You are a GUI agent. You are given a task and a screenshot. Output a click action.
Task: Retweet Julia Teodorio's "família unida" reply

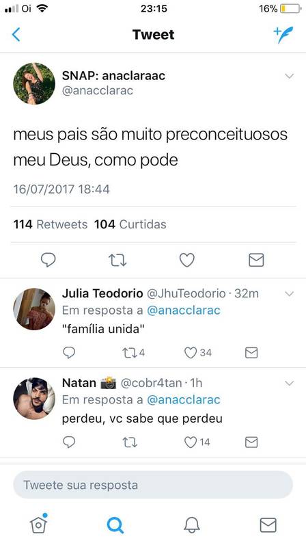[134, 353]
